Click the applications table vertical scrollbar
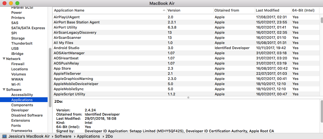Image resolution: width=323 pixels, height=139 pixels. (x=322, y=20)
